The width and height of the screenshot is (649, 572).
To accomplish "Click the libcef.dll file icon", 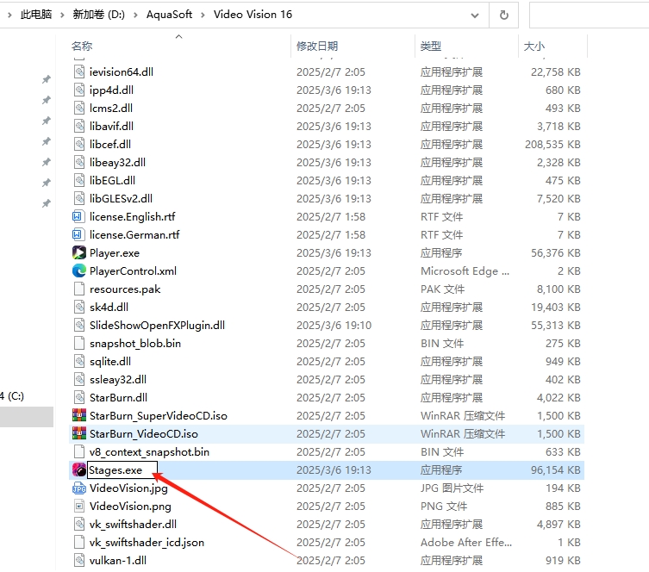I will click(x=79, y=145).
